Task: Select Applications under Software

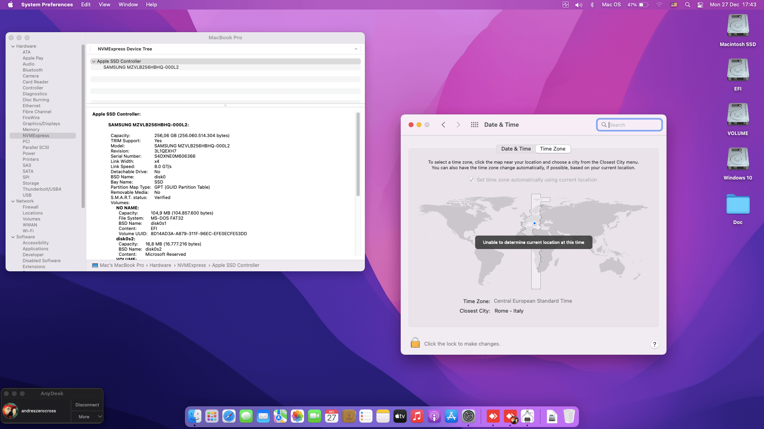Action: coord(35,249)
